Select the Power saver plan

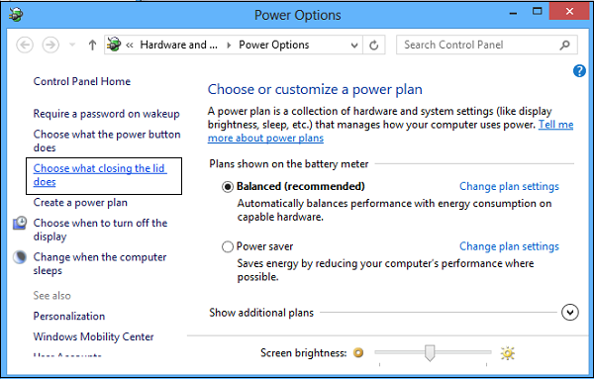(228, 246)
